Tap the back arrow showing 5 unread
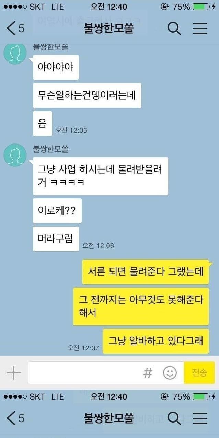Viewport: 219px width, 438px height. click(x=15, y=28)
